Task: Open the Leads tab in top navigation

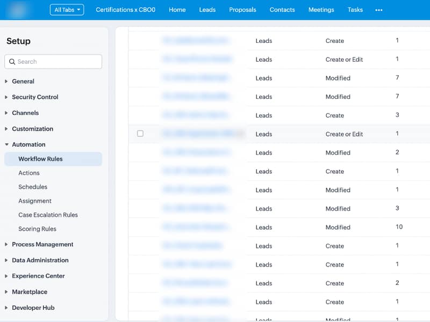Action: coord(207,10)
